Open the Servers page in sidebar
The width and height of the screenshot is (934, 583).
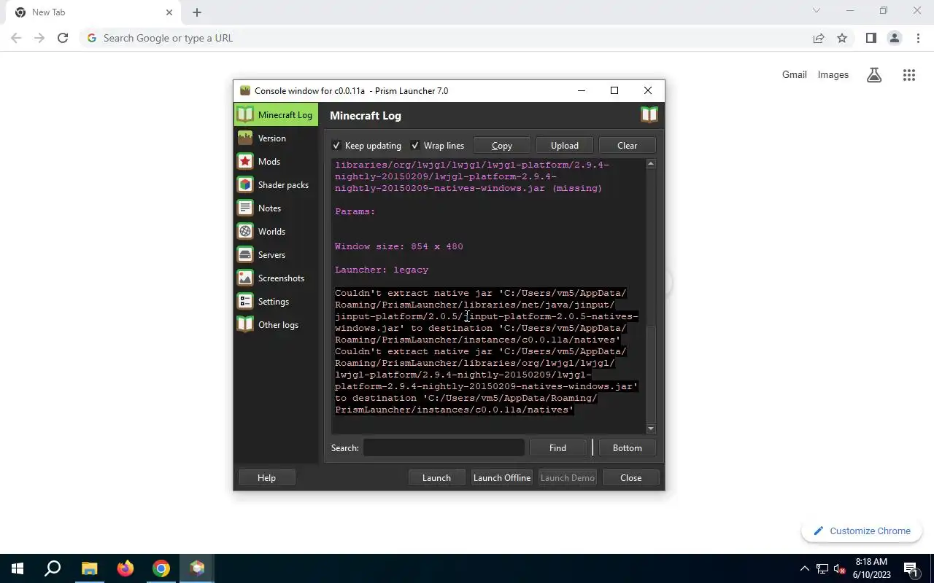[x=276, y=254]
